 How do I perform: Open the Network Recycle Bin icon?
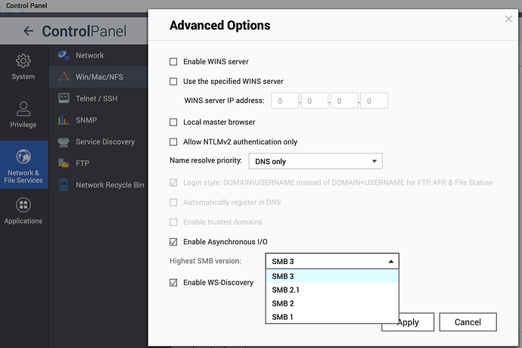tap(64, 185)
